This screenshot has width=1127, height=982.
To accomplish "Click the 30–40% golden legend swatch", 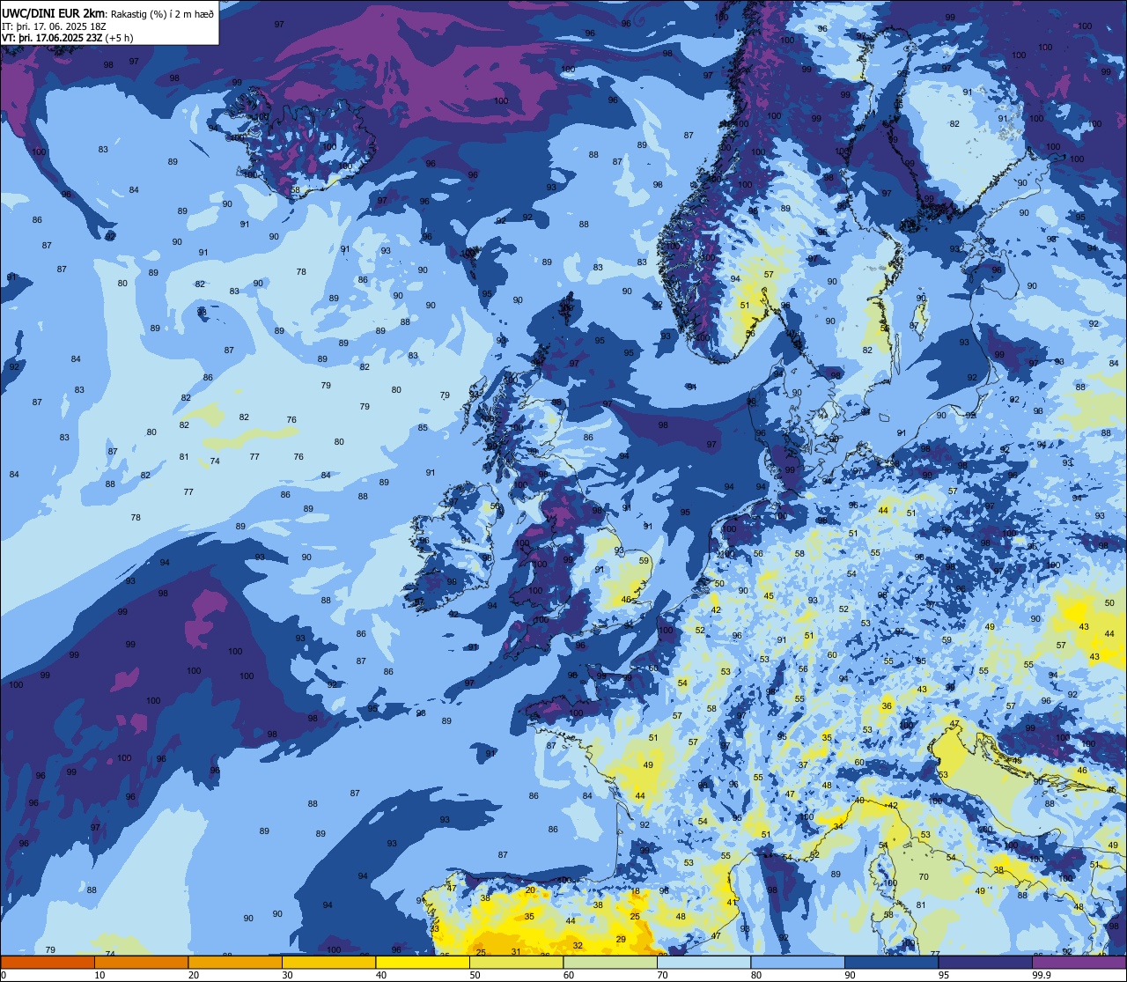I will pos(328,963).
